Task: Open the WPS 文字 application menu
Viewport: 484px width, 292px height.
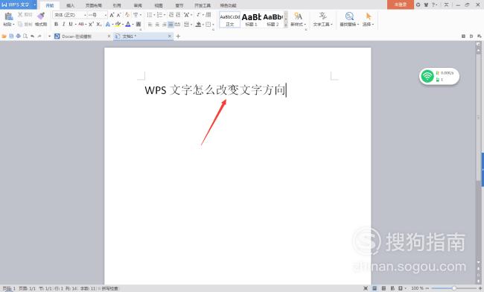Action: 19,4
